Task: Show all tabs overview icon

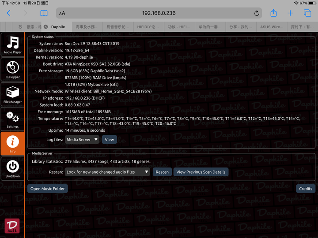Action: click(x=307, y=13)
